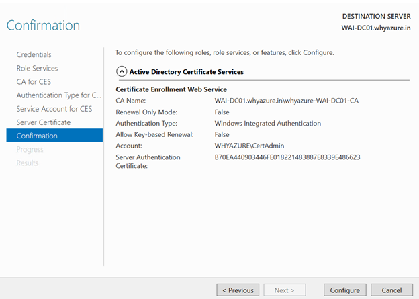Click the greyed-out Results step
419x299 pixels.
pyautogui.click(x=28, y=163)
